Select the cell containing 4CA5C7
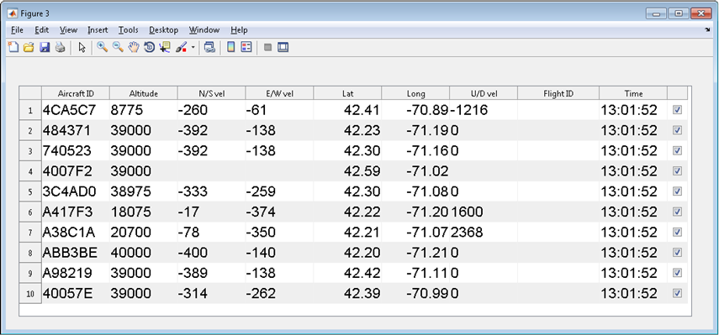The width and height of the screenshot is (719, 335). click(x=76, y=110)
